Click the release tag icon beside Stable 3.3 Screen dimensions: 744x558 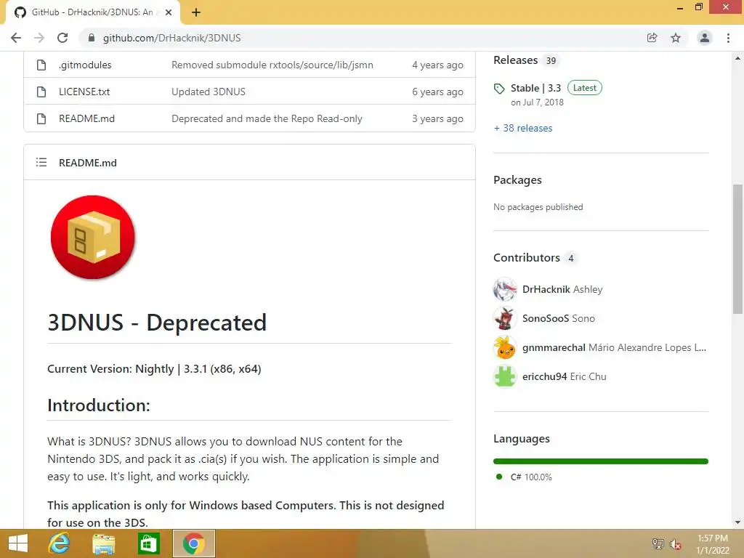499,88
